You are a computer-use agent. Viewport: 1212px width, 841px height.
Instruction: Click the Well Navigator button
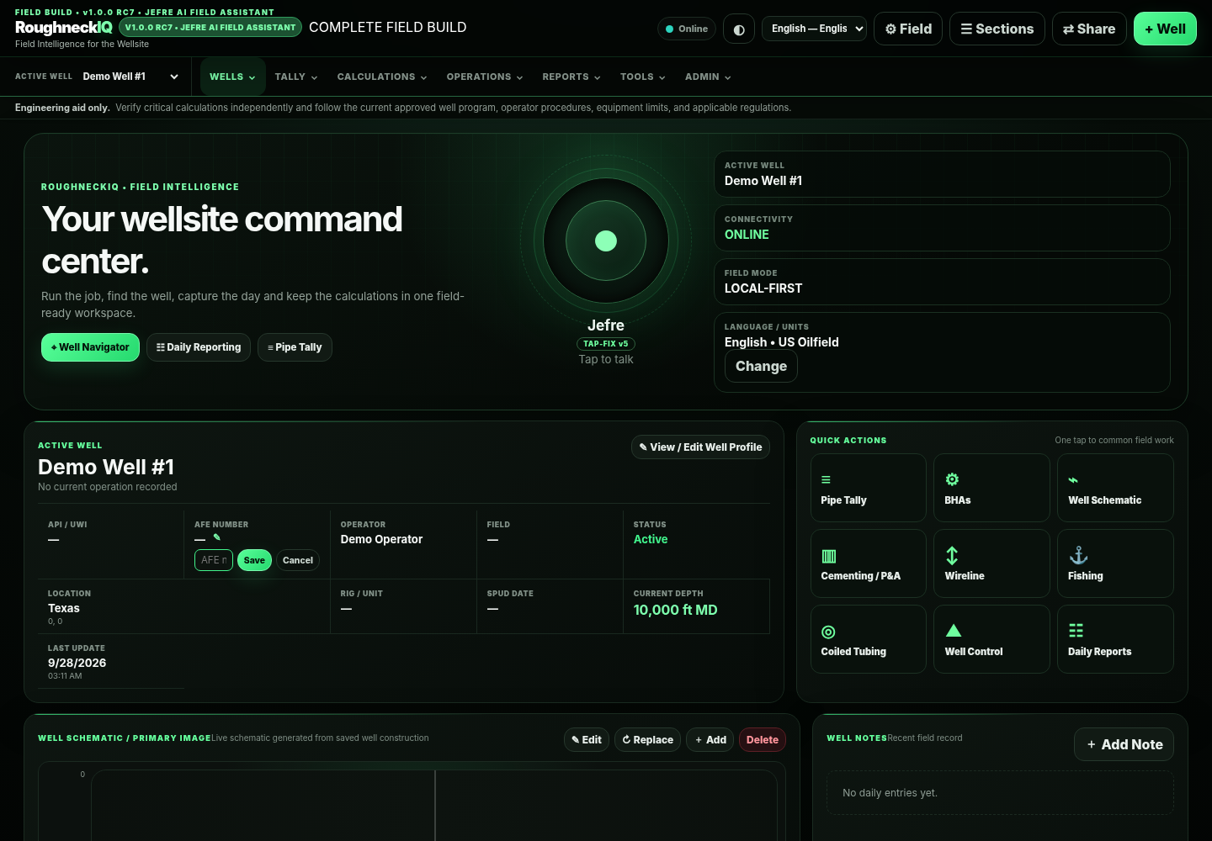pyautogui.click(x=90, y=347)
